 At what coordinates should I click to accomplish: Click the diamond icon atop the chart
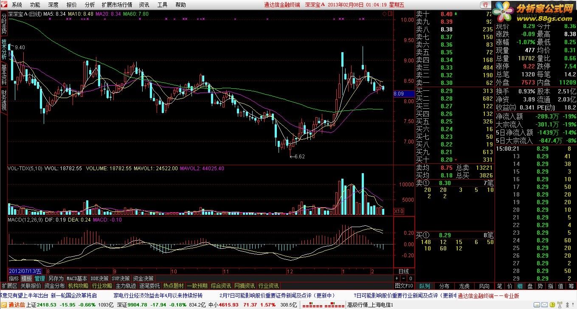pos(384,14)
